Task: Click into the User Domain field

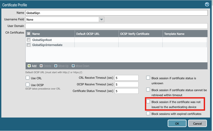Action: click(116, 26)
